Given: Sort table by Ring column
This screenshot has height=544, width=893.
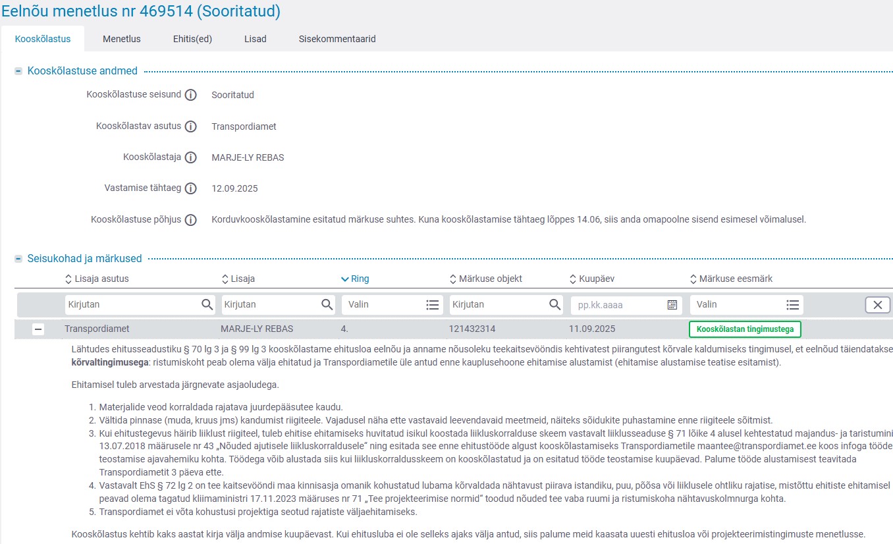Looking at the screenshot, I should coord(355,279).
